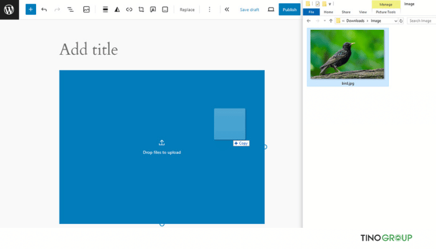Click the Search Image box in Explorer
The width and height of the screenshot is (436, 249).
tap(421, 21)
